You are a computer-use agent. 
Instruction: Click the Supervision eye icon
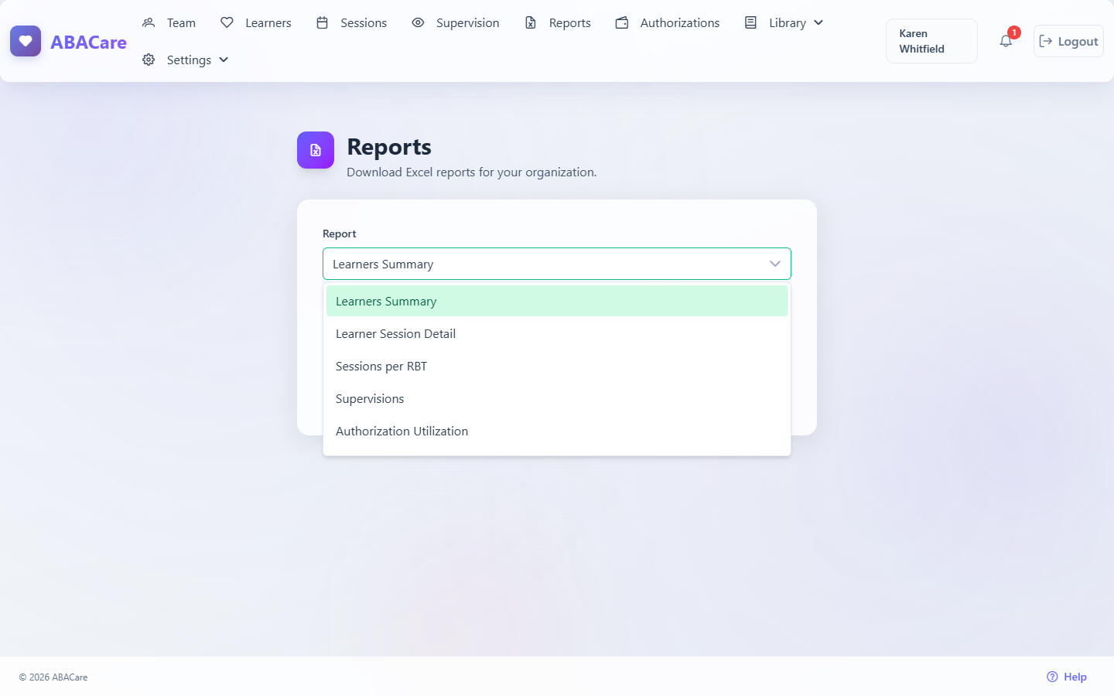[418, 22]
